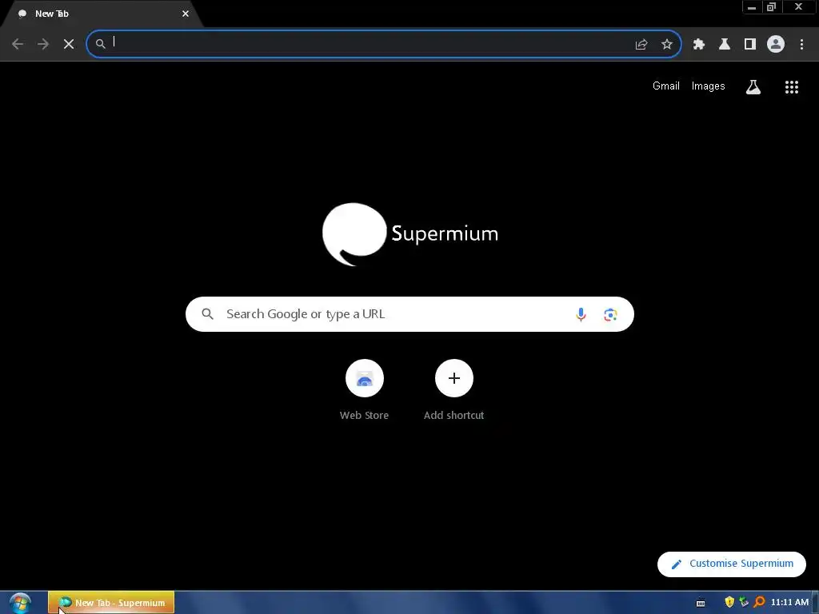Toggle the side panel icon
Viewport: 819px width, 614px height.
pos(750,45)
